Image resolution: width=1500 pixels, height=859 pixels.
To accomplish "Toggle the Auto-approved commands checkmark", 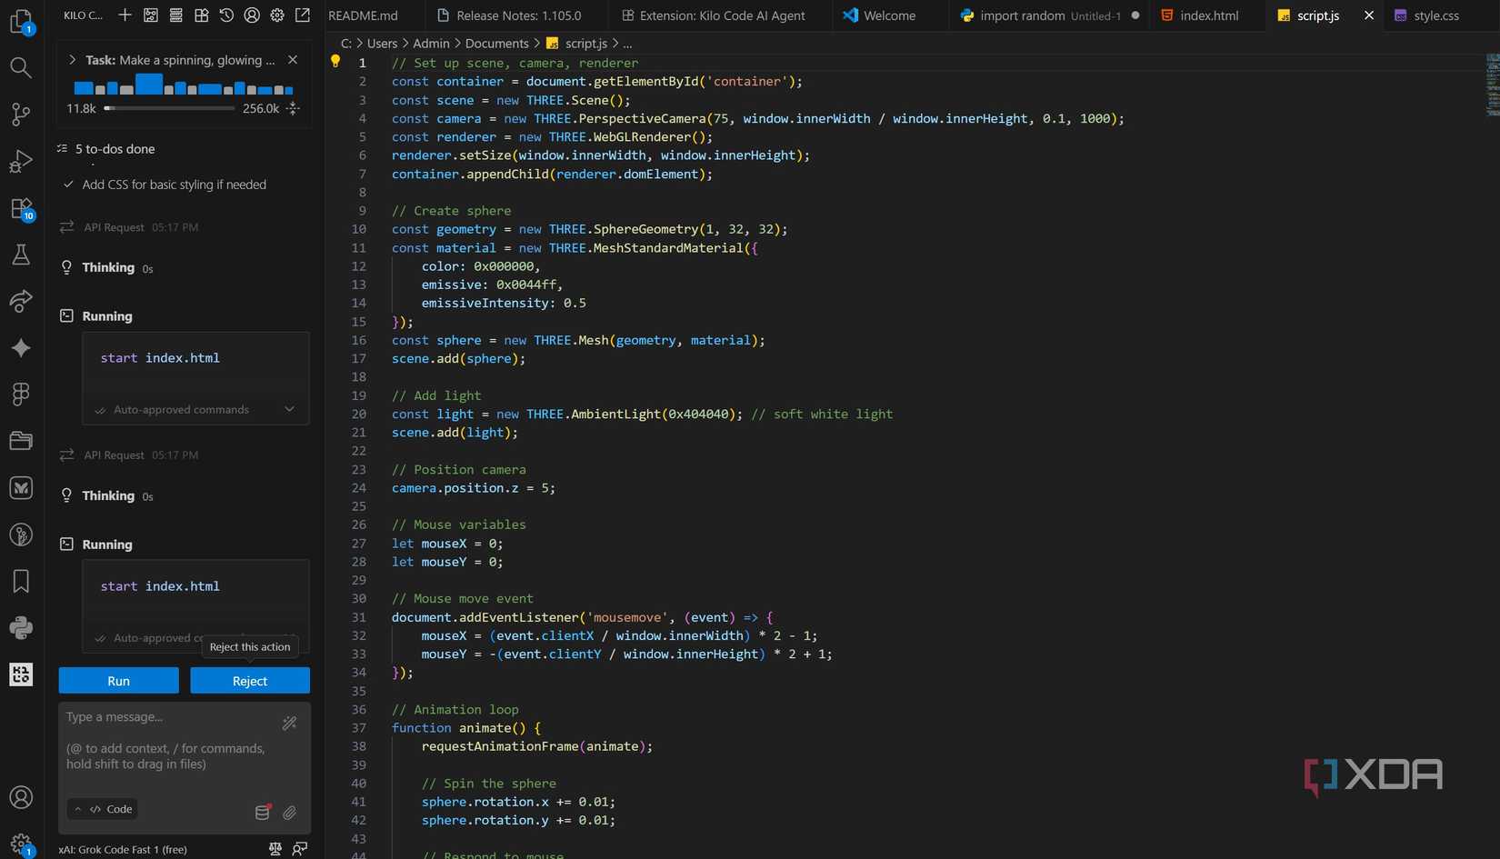I will pyautogui.click(x=100, y=409).
